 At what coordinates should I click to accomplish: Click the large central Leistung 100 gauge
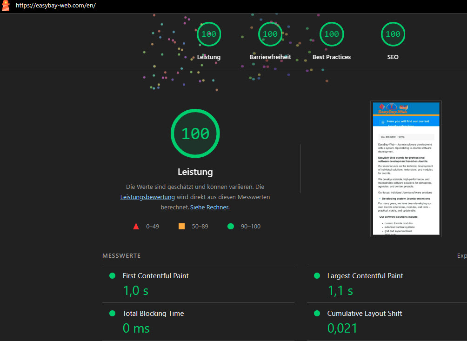click(195, 134)
